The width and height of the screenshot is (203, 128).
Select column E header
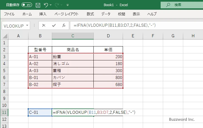(x=133, y=36)
